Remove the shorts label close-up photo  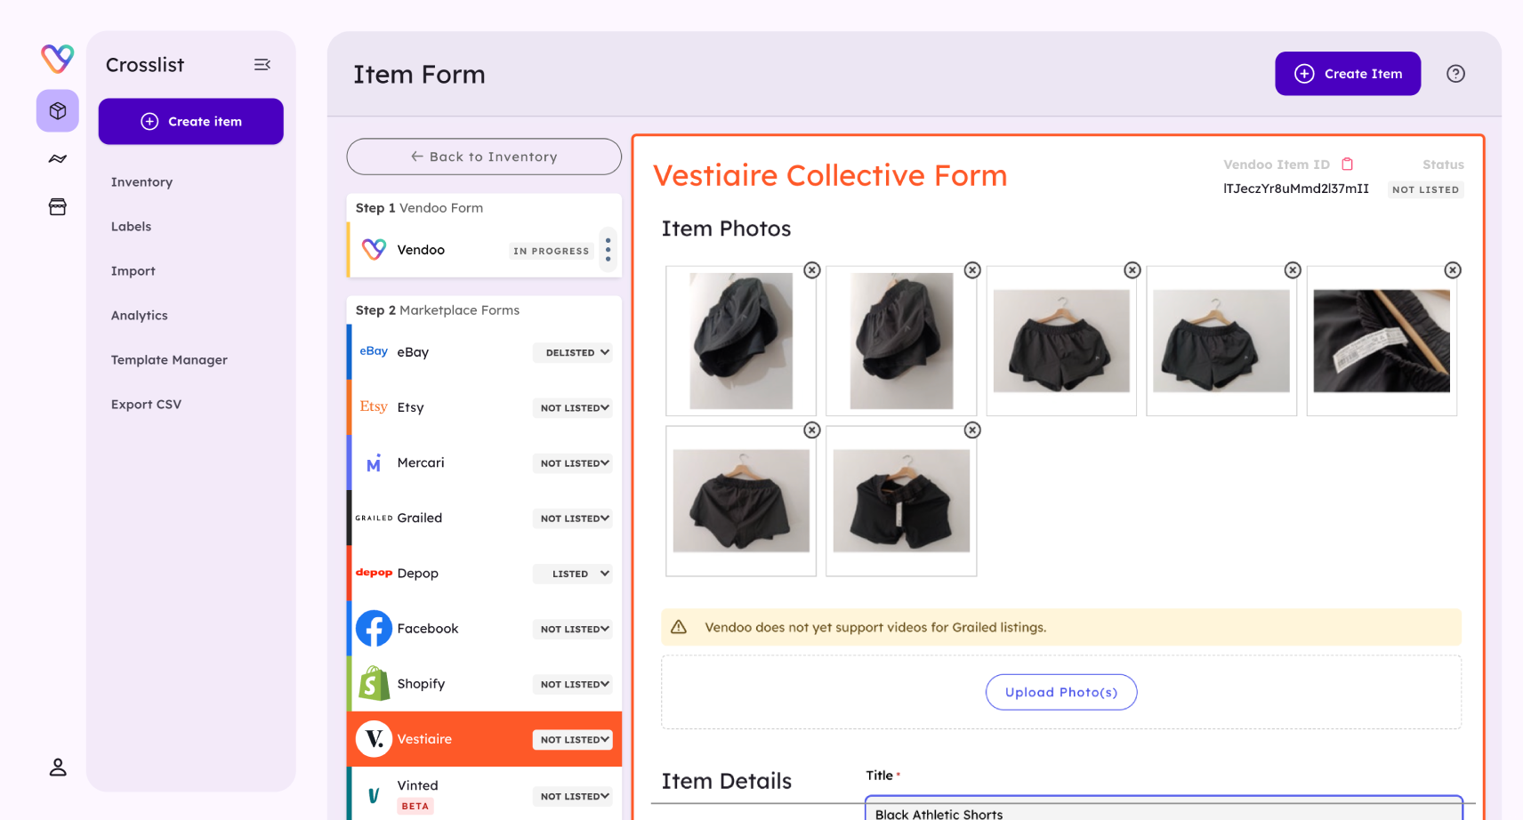[1452, 270]
